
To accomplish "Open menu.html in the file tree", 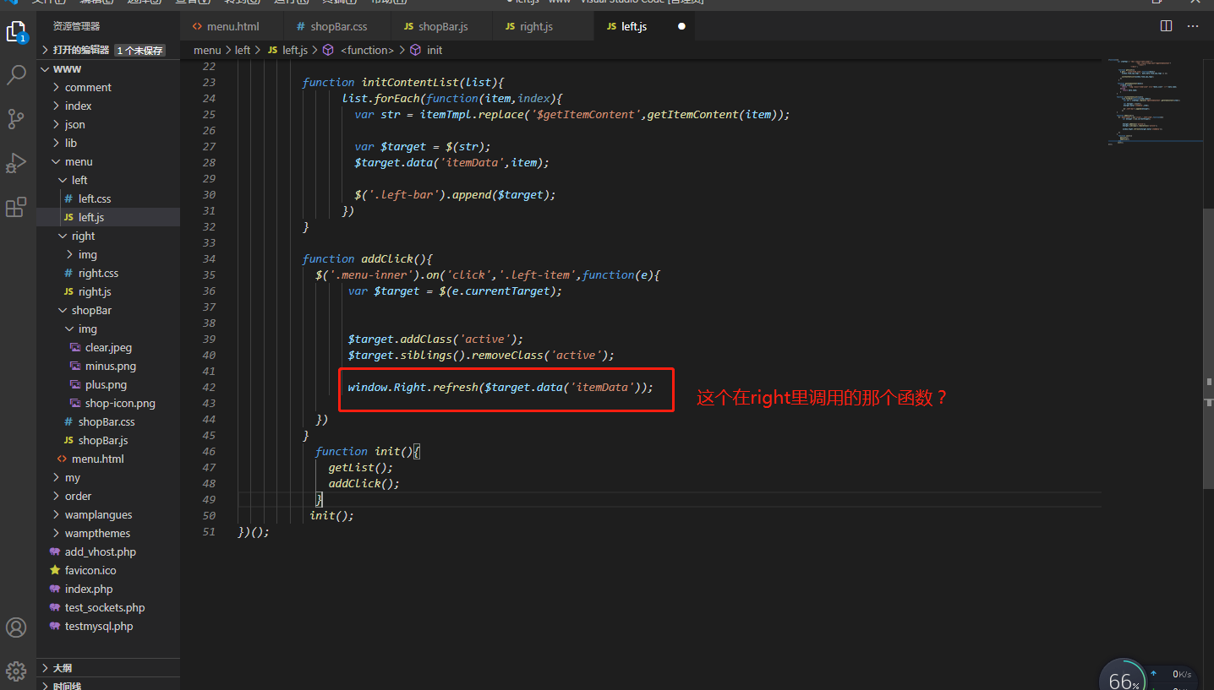I will (x=108, y=459).
